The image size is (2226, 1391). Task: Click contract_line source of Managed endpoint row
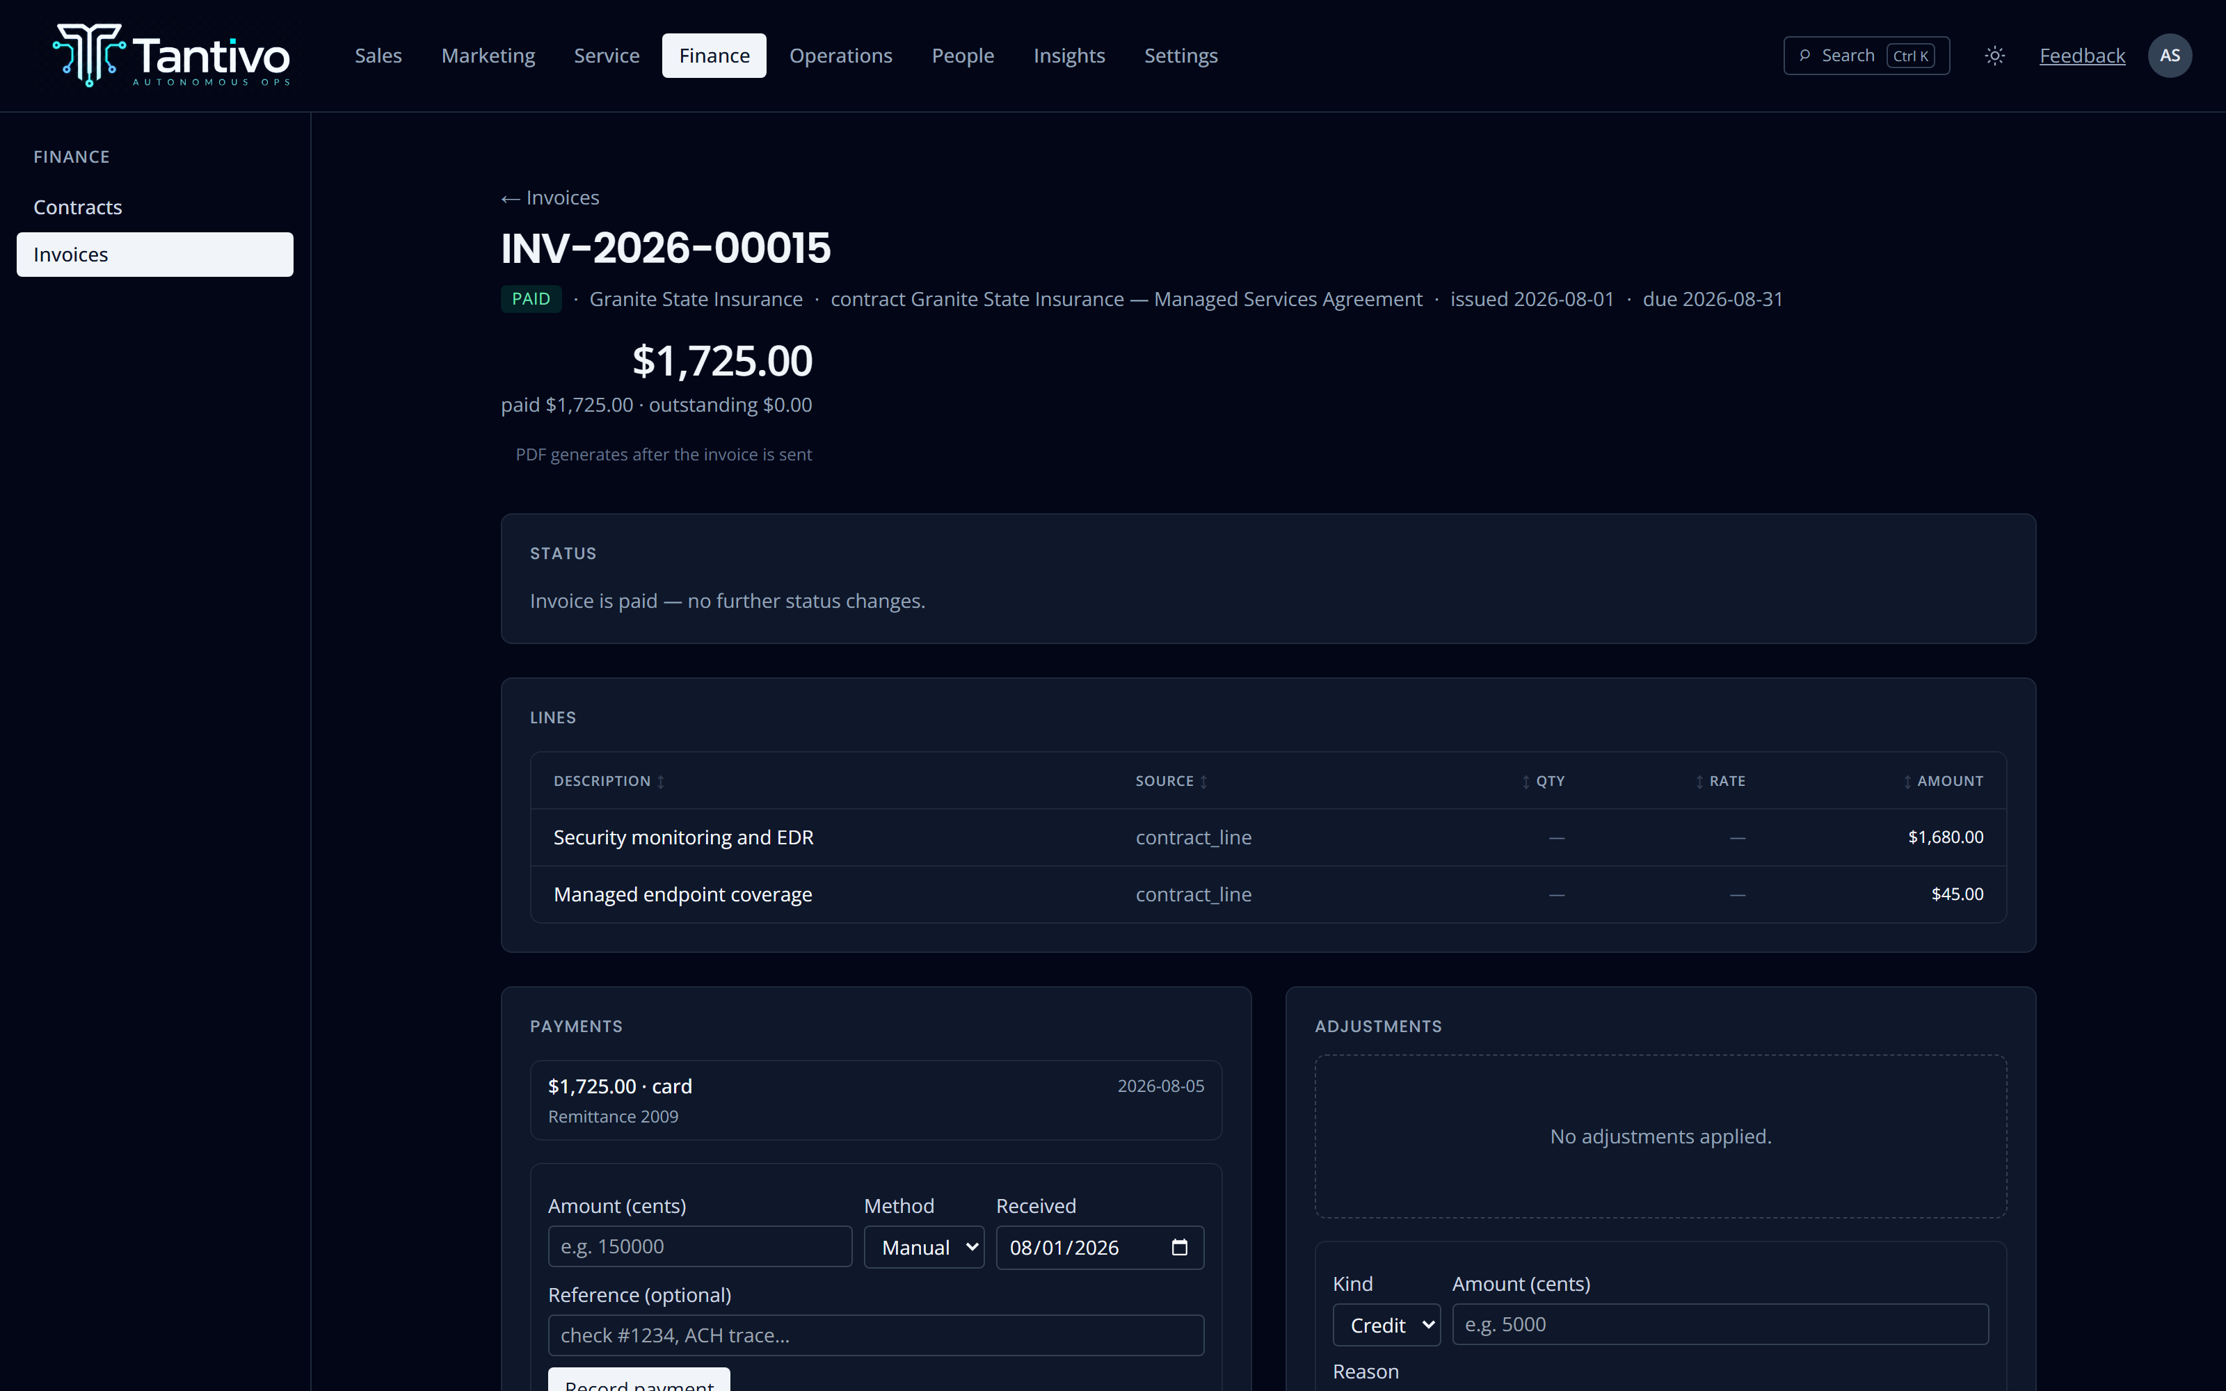(1193, 894)
